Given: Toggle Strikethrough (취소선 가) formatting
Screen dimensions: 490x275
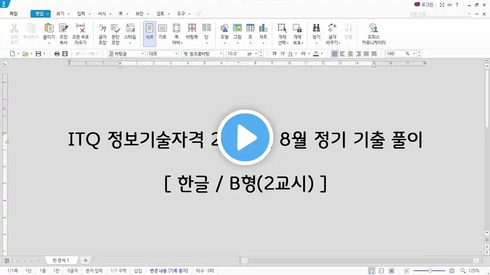Looking at the screenshot, I should click(x=303, y=54).
